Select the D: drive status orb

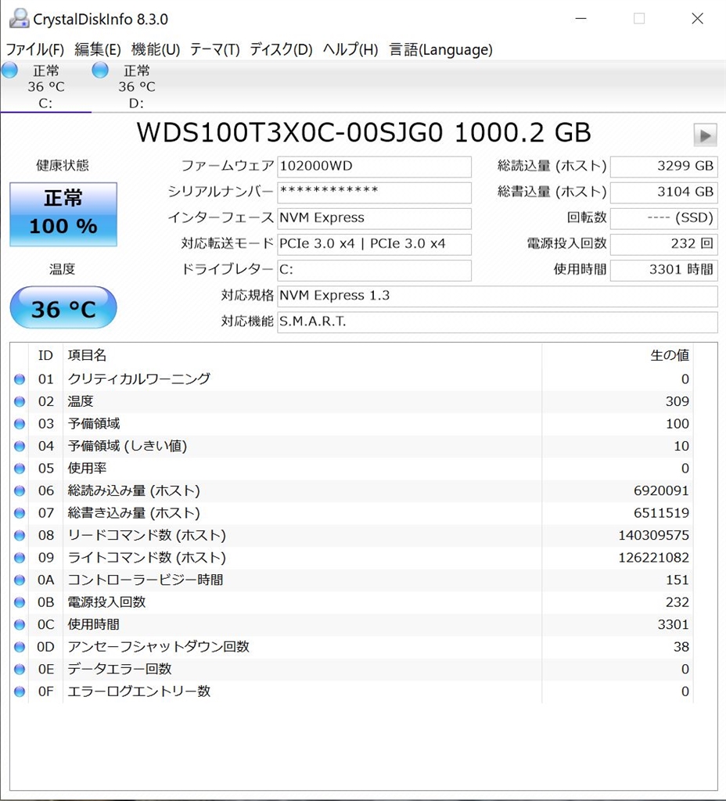[x=100, y=70]
